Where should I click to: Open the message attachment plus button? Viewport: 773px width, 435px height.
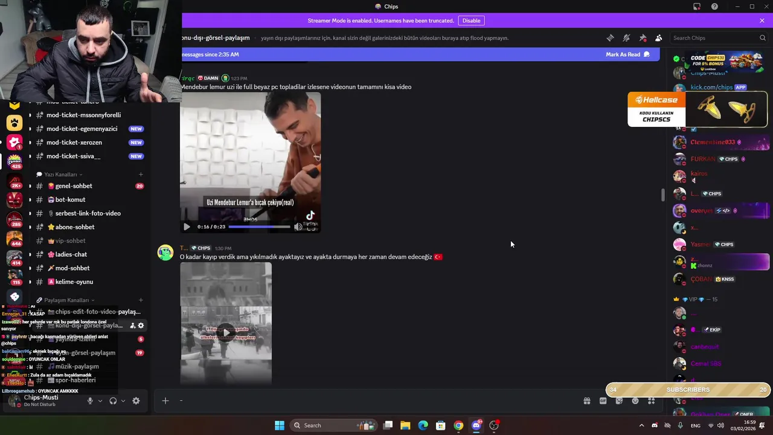[165, 401]
